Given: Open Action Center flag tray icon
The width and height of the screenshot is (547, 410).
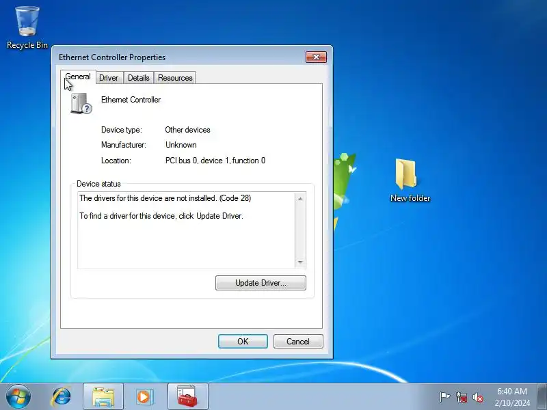Looking at the screenshot, I should pos(444,397).
